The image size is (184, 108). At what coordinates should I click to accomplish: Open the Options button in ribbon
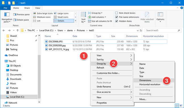160,17
